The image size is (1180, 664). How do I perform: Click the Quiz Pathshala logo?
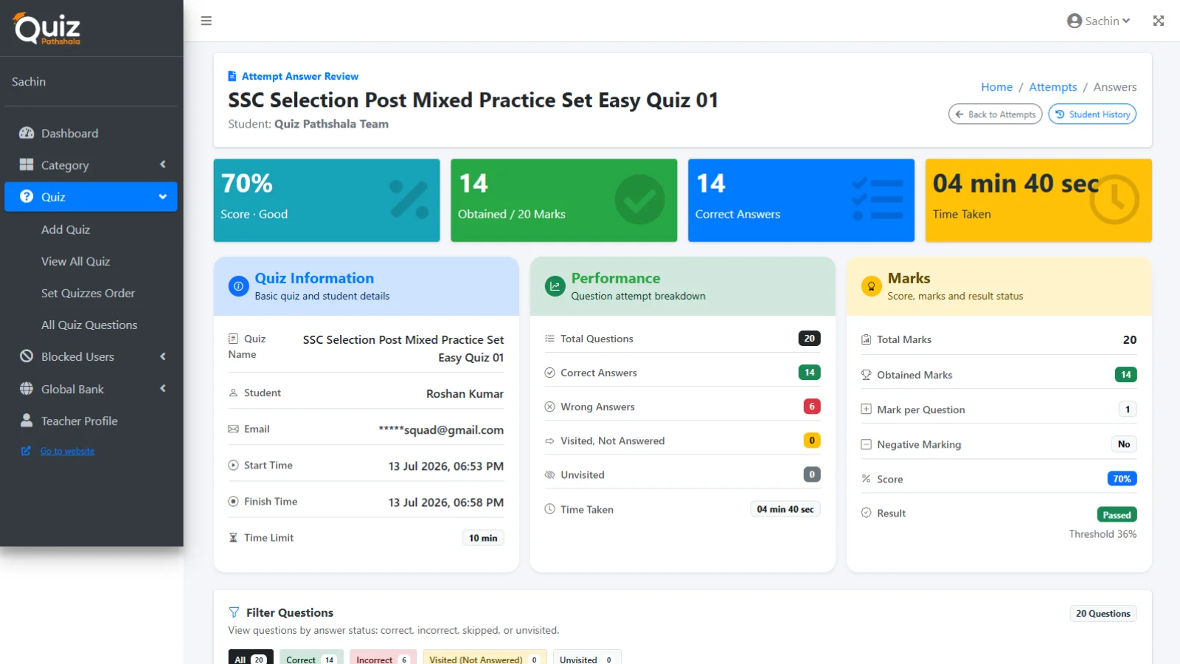[47, 28]
